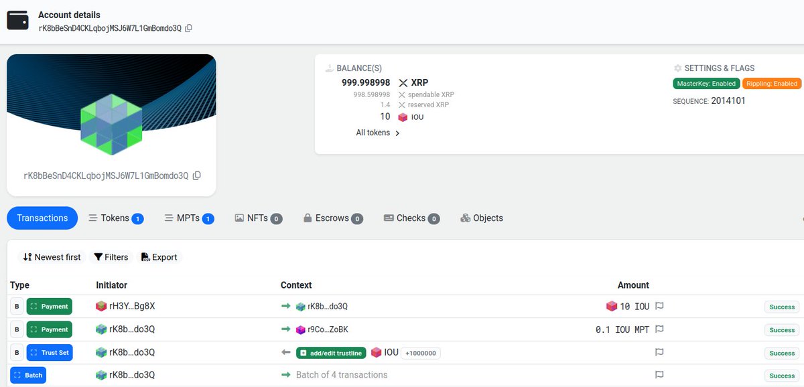The image size is (804, 387).
Task: Click the wallet icon beside Account details
Action: click(17, 20)
